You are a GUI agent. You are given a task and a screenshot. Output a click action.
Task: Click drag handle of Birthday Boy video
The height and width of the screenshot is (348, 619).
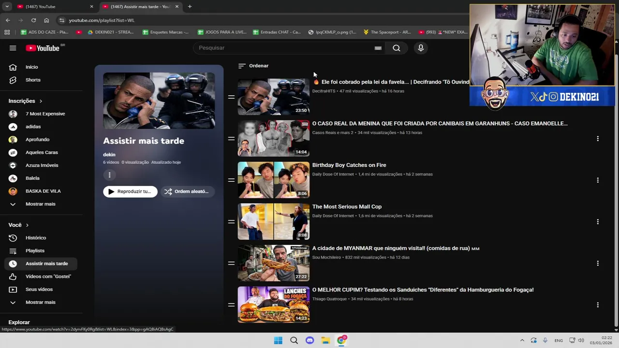231,180
